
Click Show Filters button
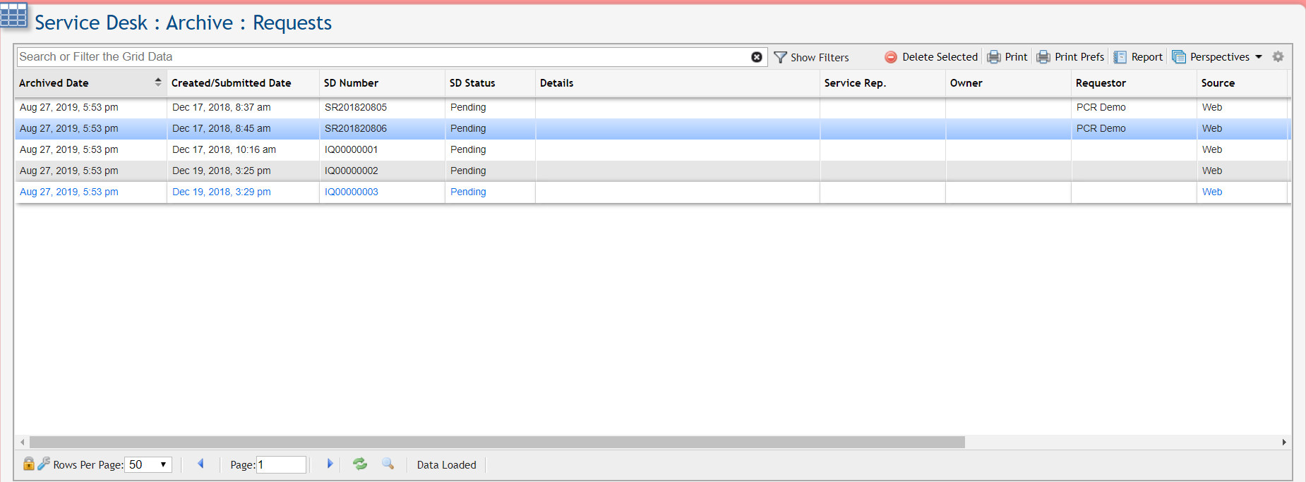coord(812,57)
